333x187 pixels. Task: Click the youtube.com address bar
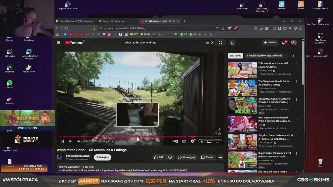click(x=156, y=28)
